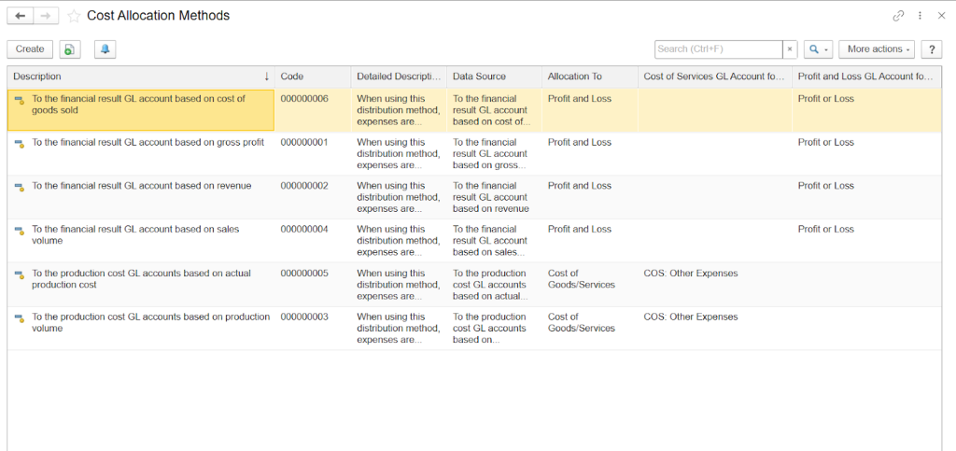Add Cost Allocation Methods to favorites star
956x451 pixels.
point(74,17)
